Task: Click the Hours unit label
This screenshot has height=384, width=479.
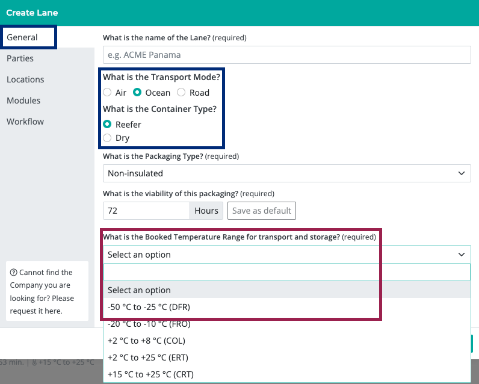Action: click(x=206, y=211)
